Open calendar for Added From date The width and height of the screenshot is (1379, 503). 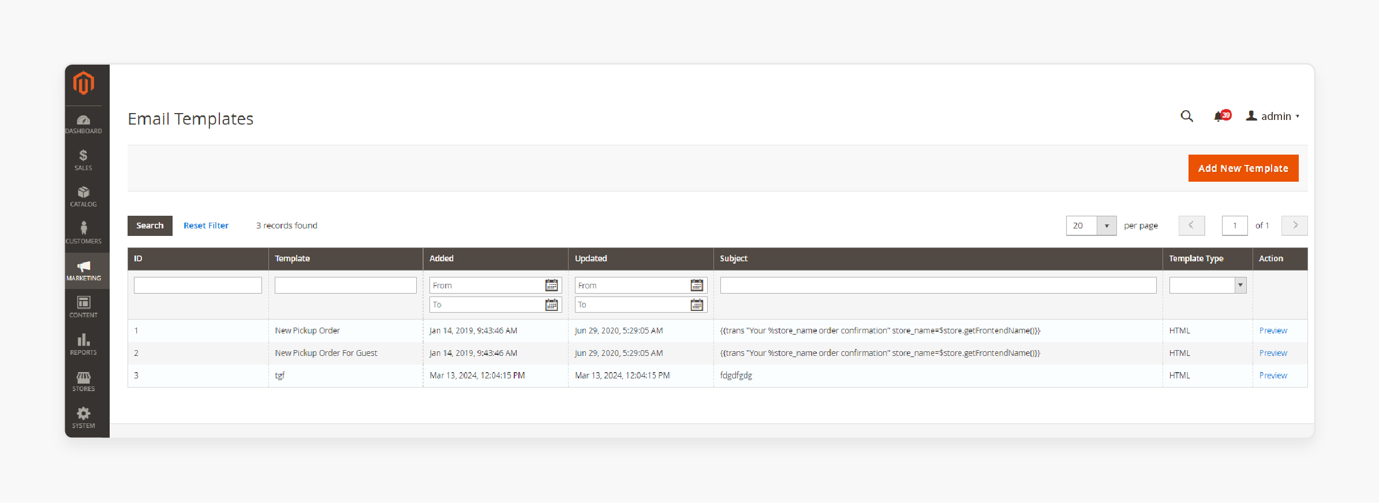tap(552, 285)
